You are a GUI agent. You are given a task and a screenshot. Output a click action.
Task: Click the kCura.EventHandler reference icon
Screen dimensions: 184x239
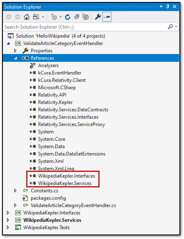pyautogui.click(x=33, y=73)
